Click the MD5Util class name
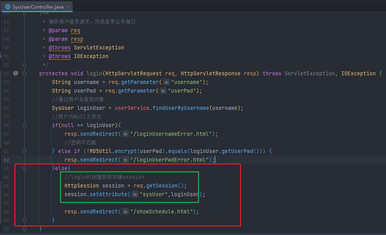 coord(101,151)
